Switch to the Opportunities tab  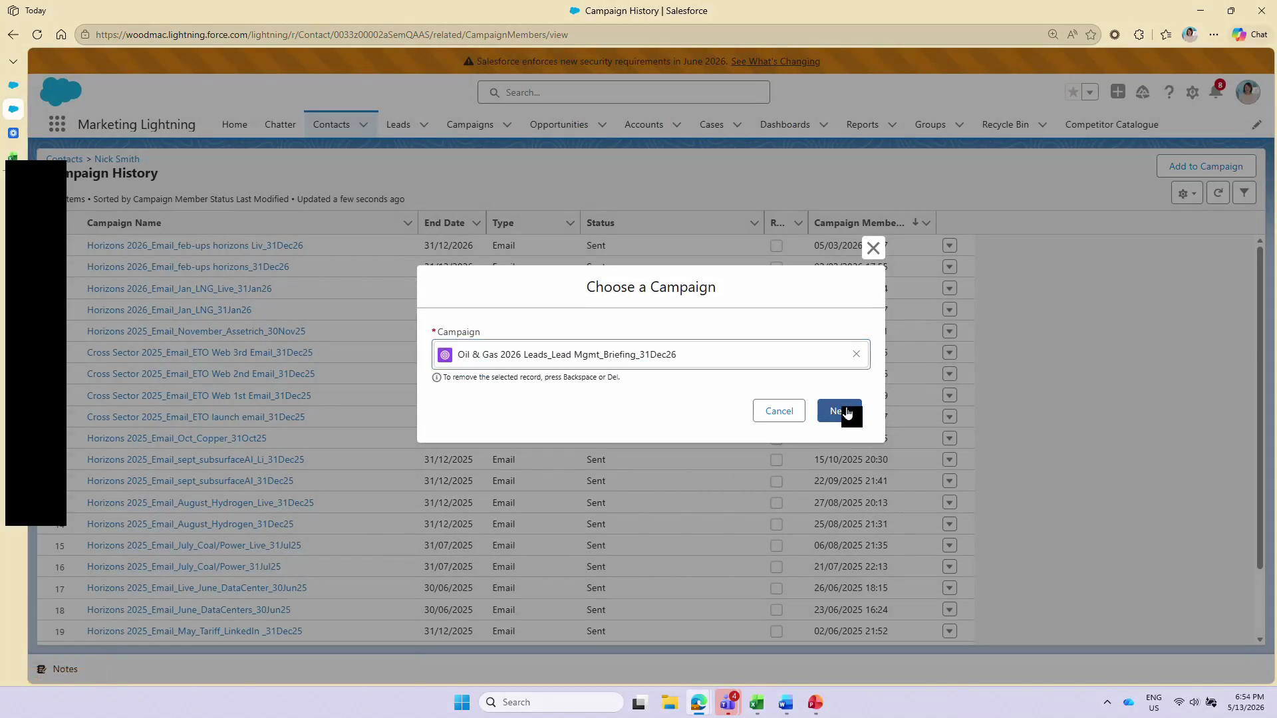pyautogui.click(x=559, y=125)
